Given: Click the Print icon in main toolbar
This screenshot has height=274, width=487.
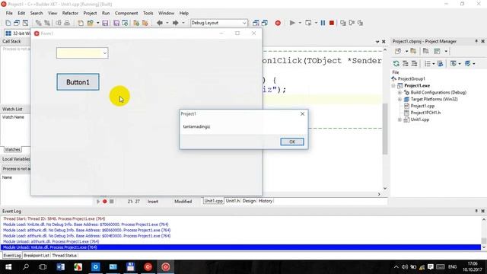Looking at the screenshot, I should point(67,23).
